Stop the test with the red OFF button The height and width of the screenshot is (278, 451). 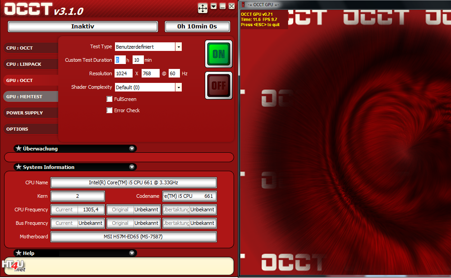tap(219, 86)
